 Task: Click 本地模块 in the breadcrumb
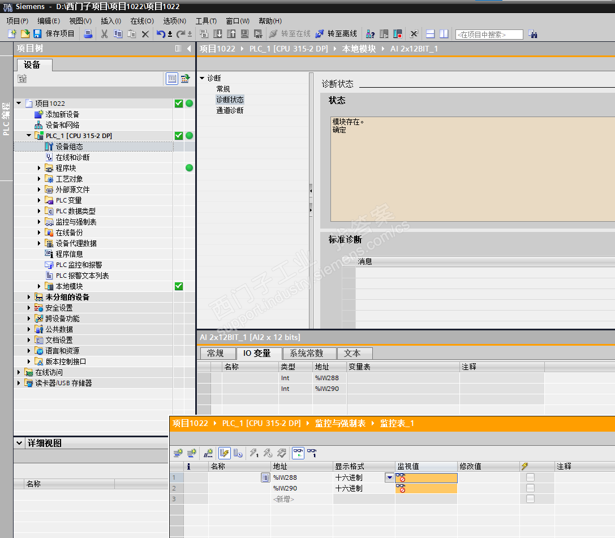[x=359, y=49]
